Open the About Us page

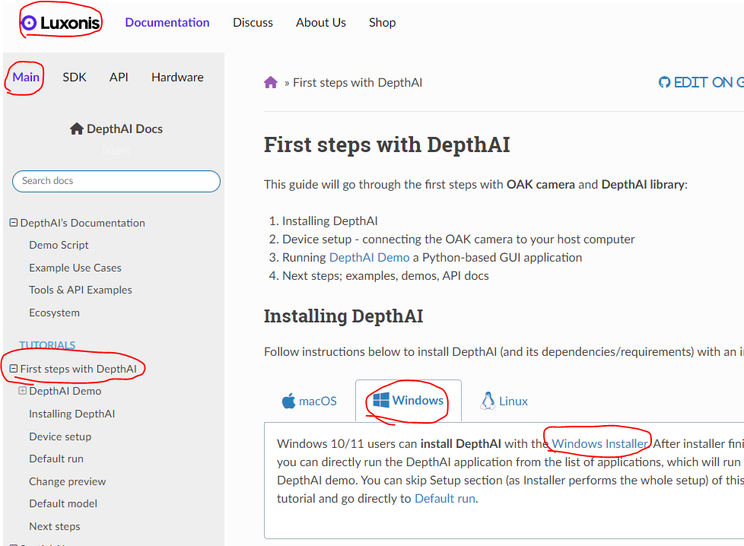321,22
